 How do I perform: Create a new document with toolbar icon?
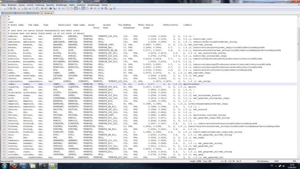[x=4, y=8]
